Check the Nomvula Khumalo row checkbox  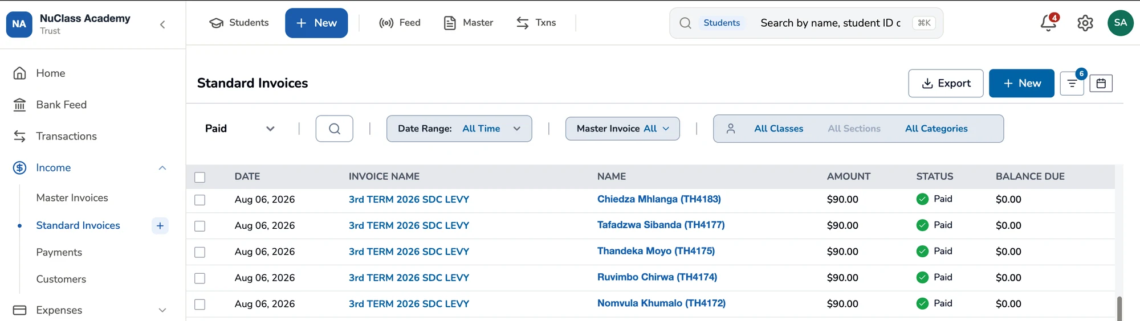pos(199,304)
